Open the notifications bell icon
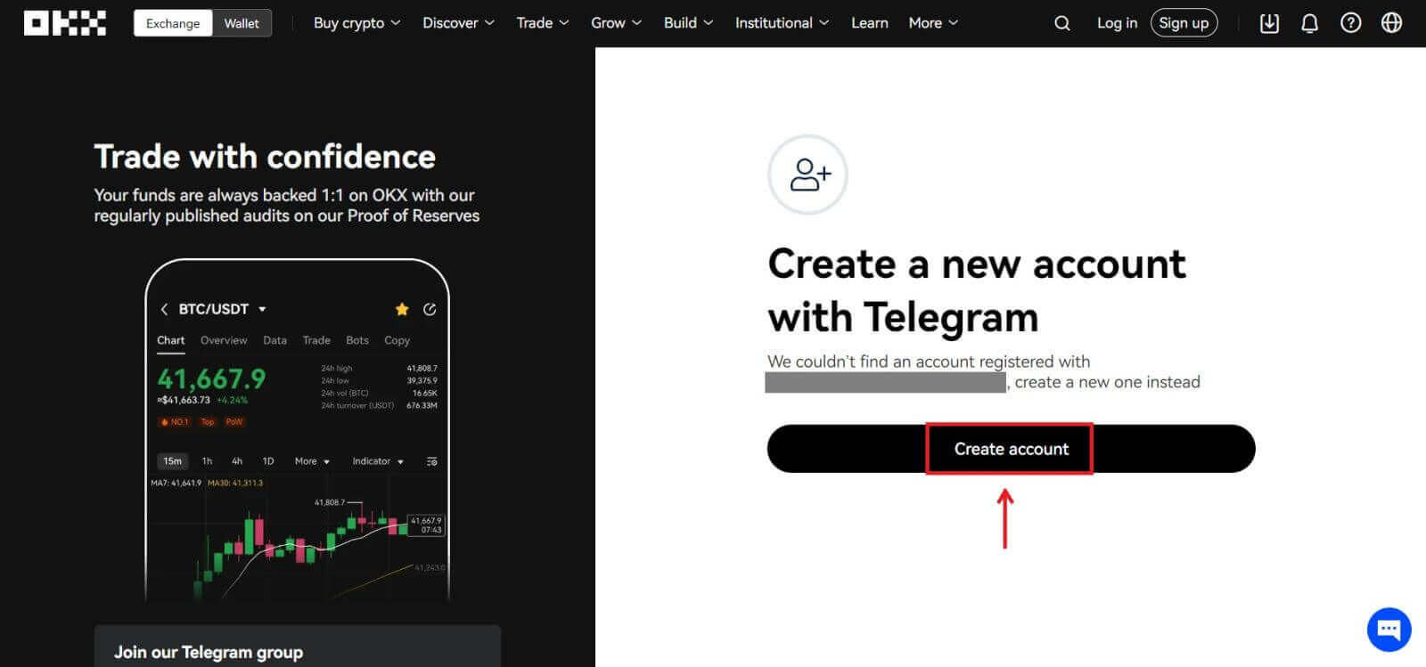The image size is (1426, 667). tap(1310, 22)
